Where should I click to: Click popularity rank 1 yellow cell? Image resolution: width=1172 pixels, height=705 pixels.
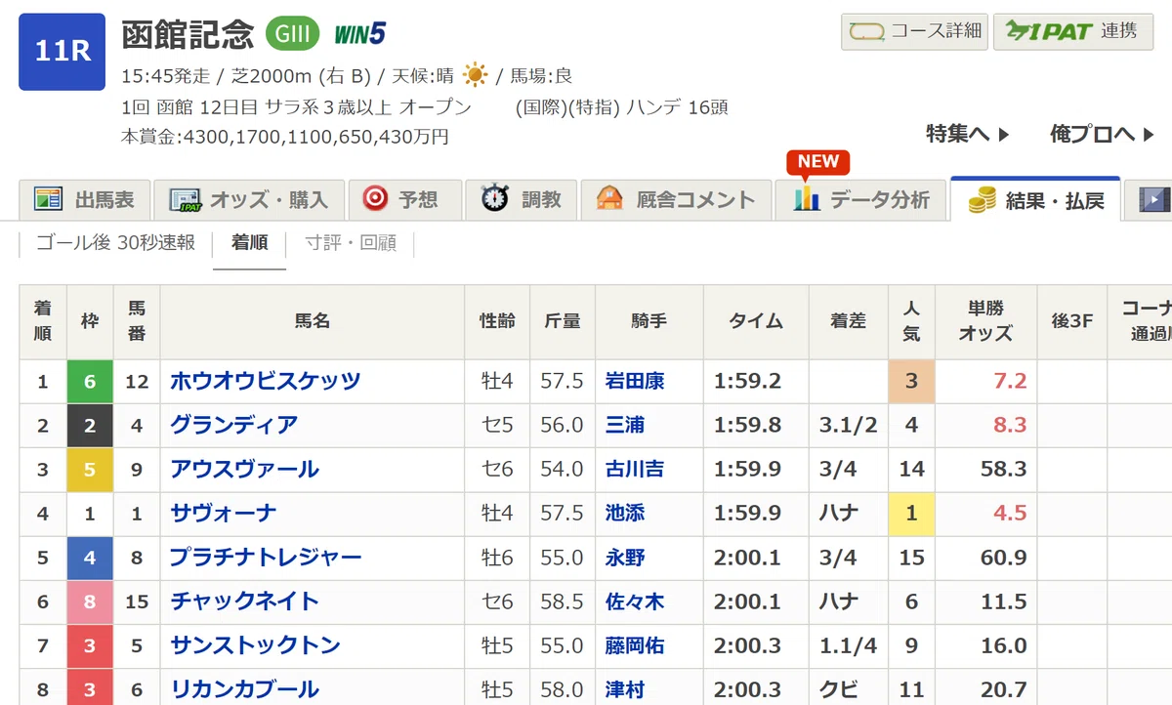click(x=911, y=513)
